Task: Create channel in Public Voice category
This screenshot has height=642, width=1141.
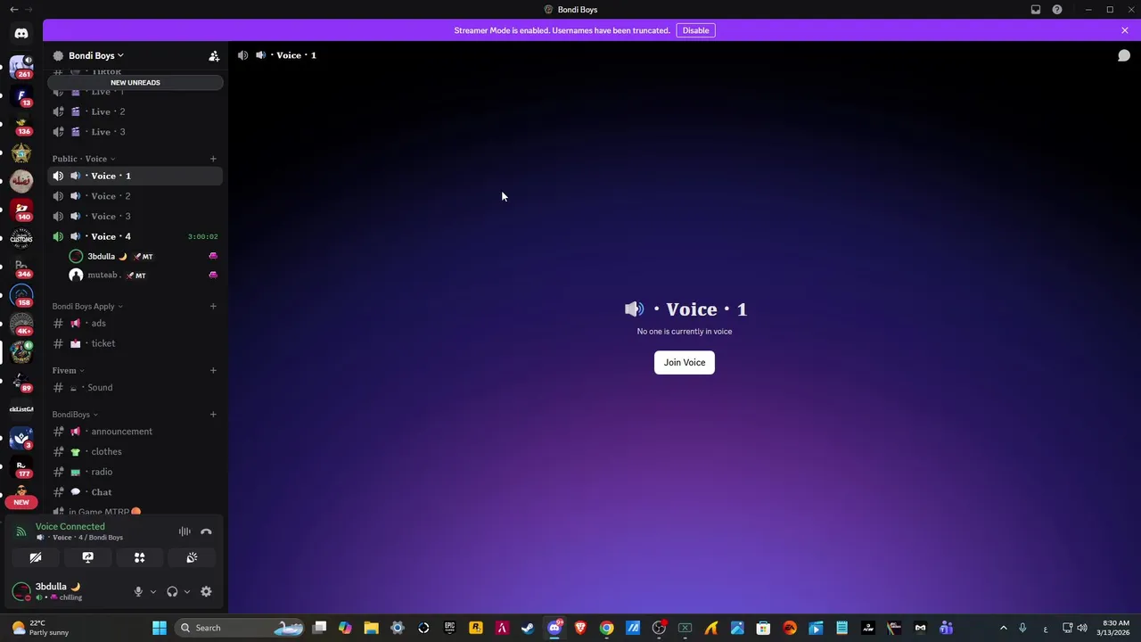Action: pyautogui.click(x=213, y=159)
